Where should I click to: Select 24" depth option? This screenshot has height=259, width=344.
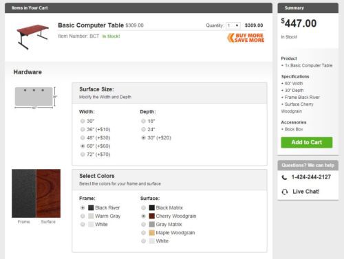pyautogui.click(x=143, y=129)
